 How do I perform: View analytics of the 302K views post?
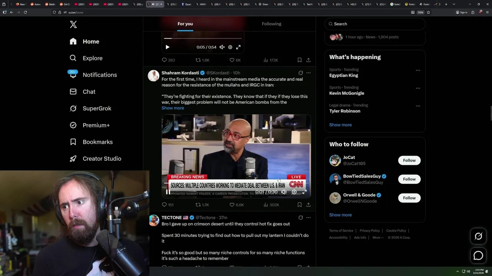271,205
